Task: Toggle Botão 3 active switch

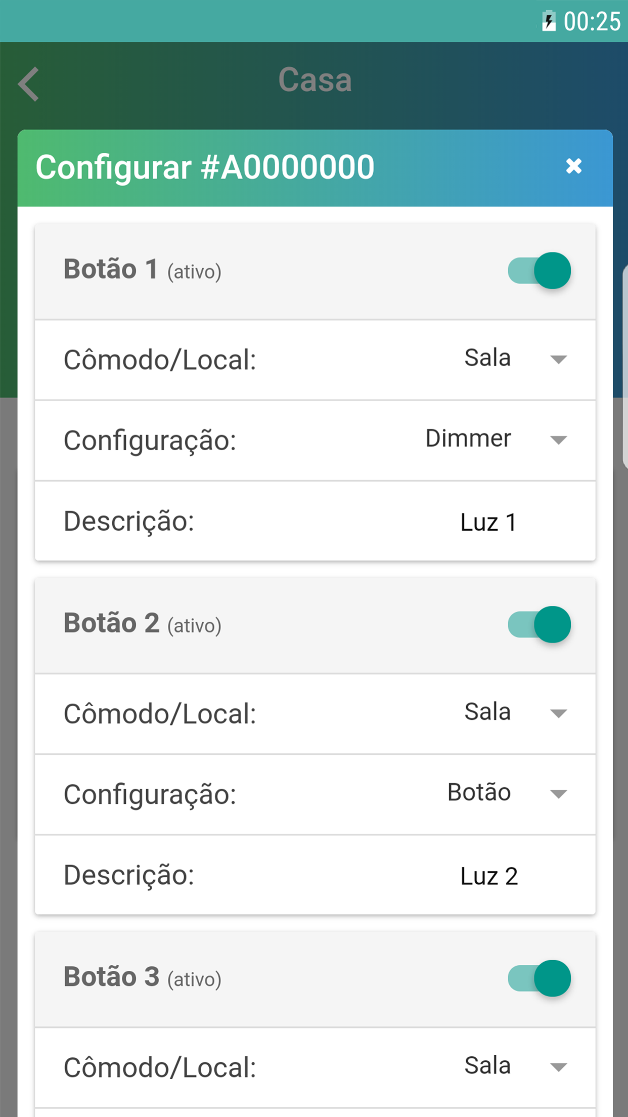Action: click(x=540, y=978)
